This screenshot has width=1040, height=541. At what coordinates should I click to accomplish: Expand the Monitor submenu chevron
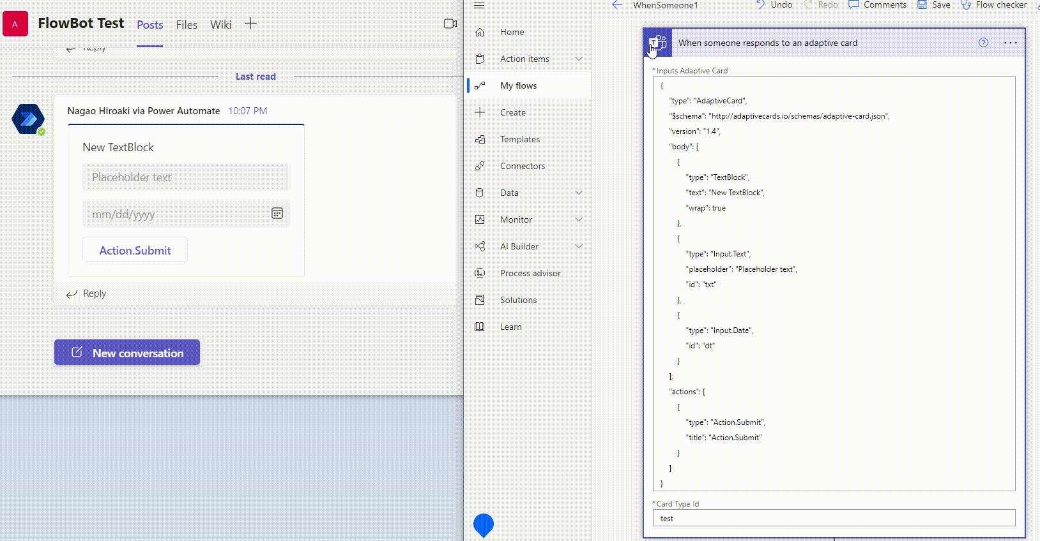point(579,219)
